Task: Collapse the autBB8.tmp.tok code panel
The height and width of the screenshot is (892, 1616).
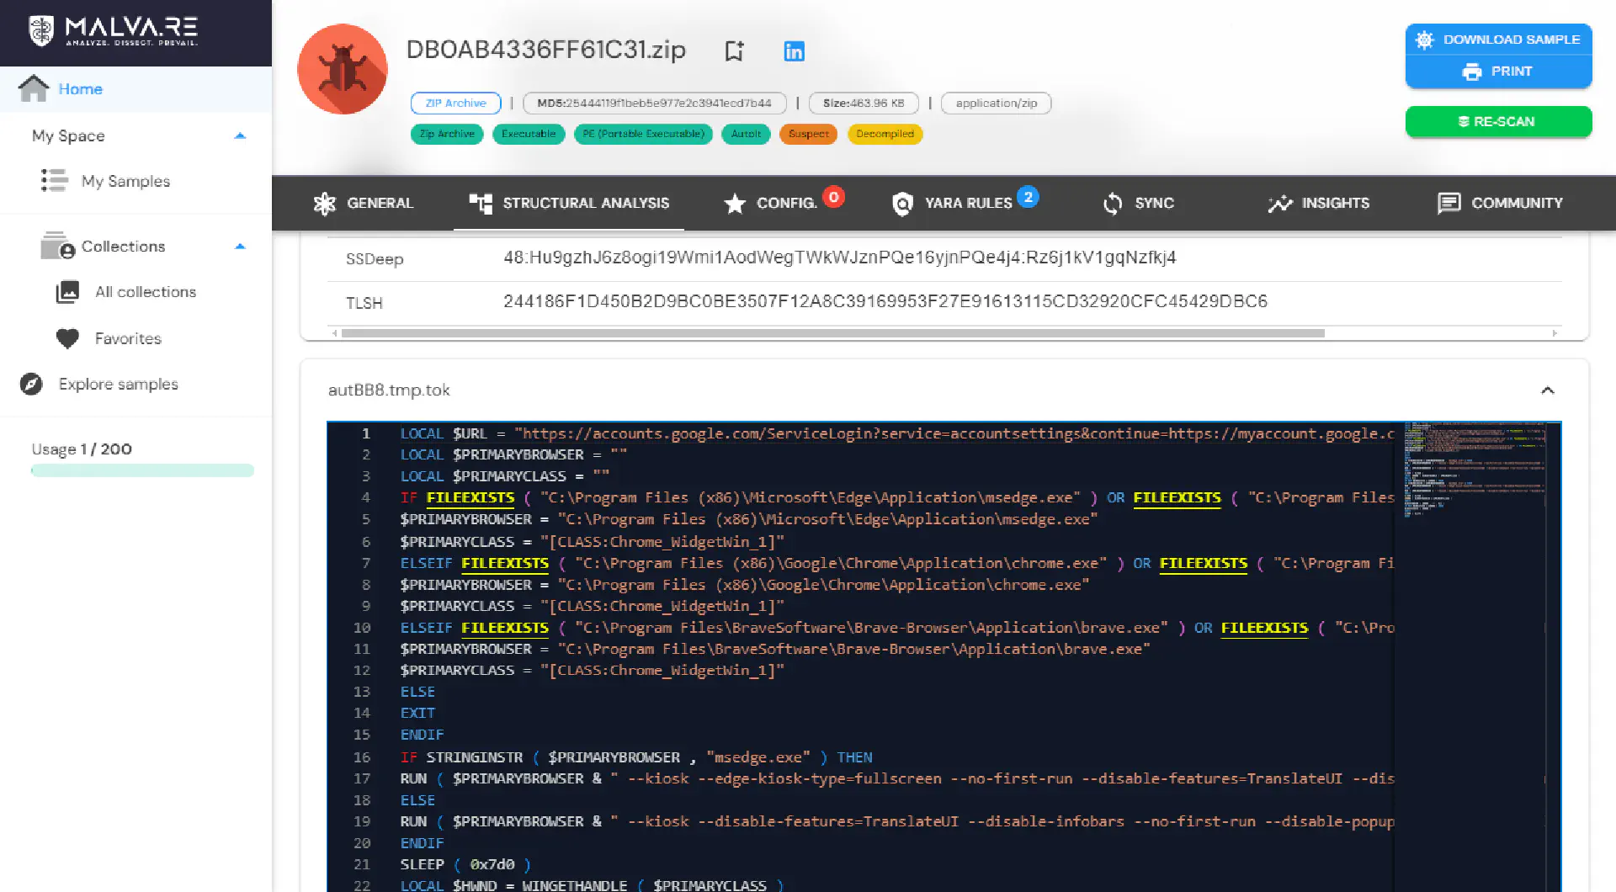Action: (x=1547, y=390)
